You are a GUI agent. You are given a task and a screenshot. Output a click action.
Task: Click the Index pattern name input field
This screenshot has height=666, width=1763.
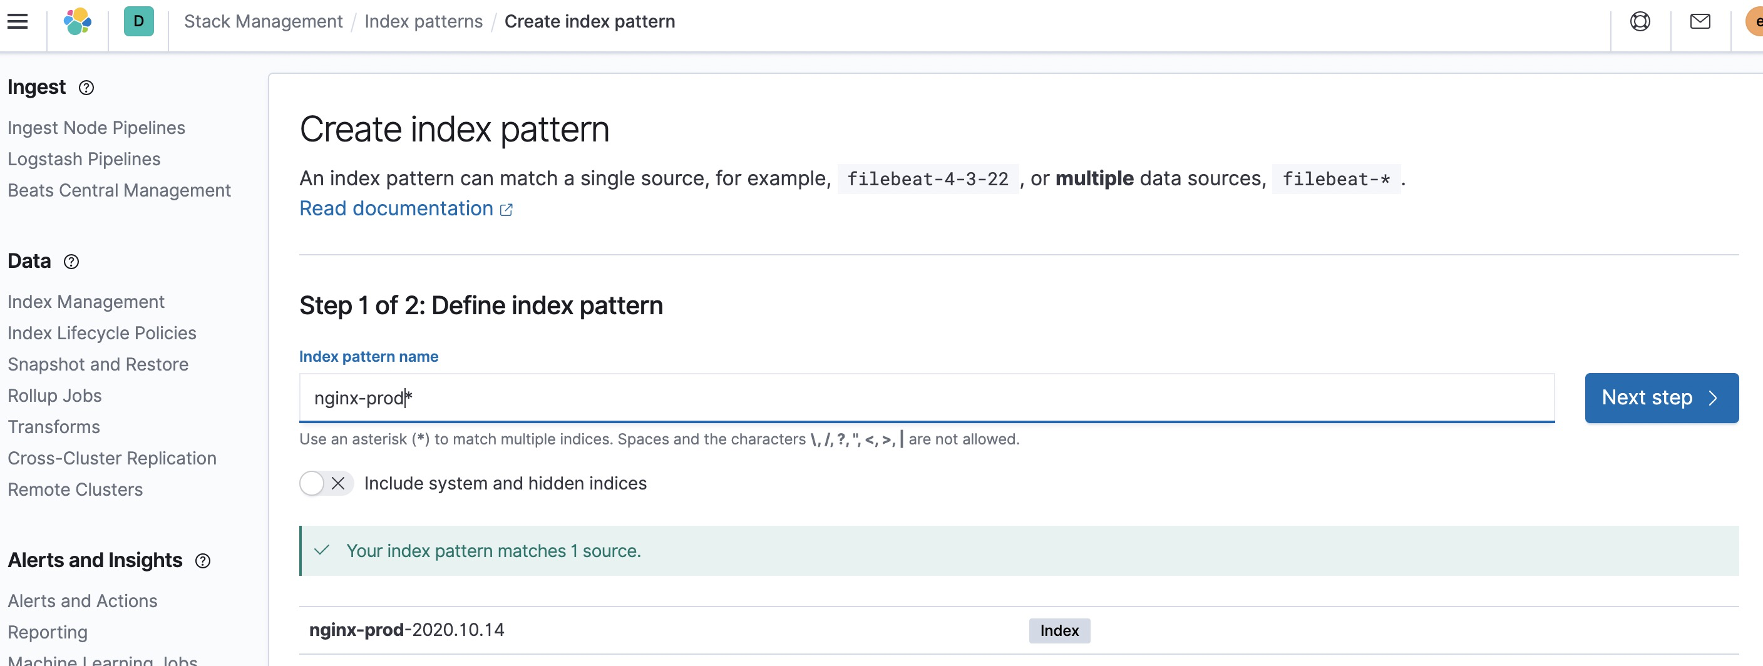(926, 397)
